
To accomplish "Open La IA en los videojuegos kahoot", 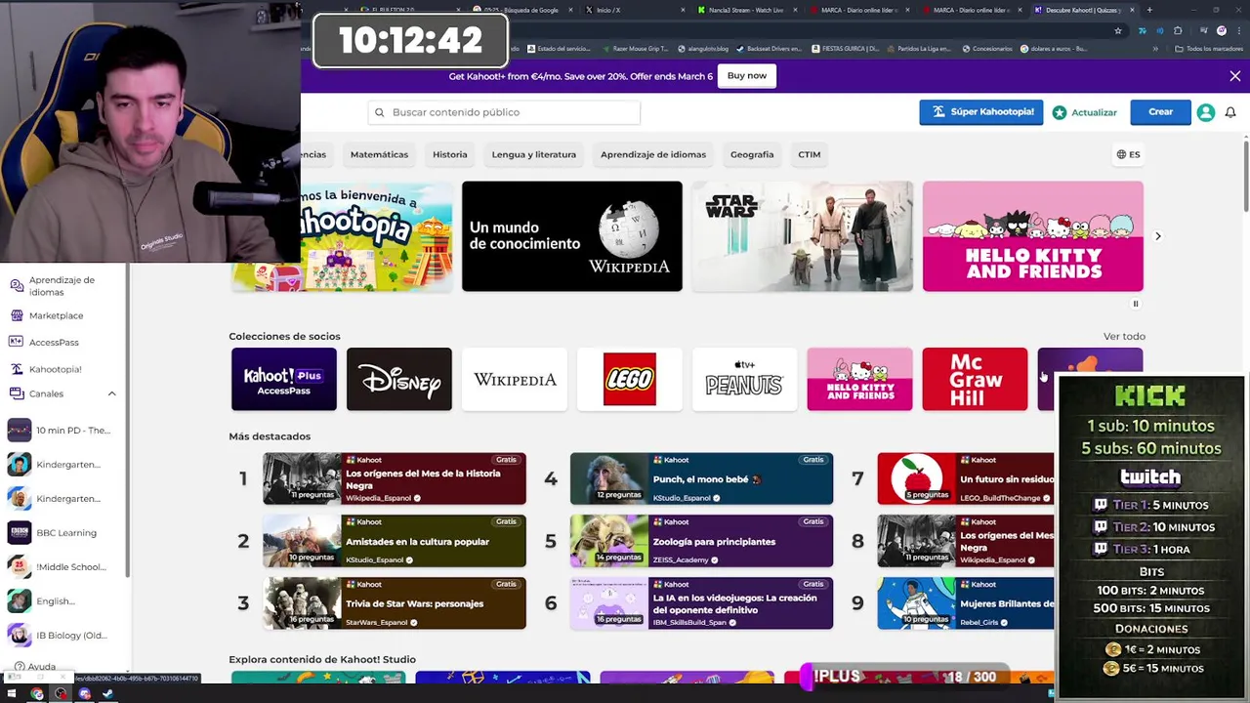I will 702,603.
